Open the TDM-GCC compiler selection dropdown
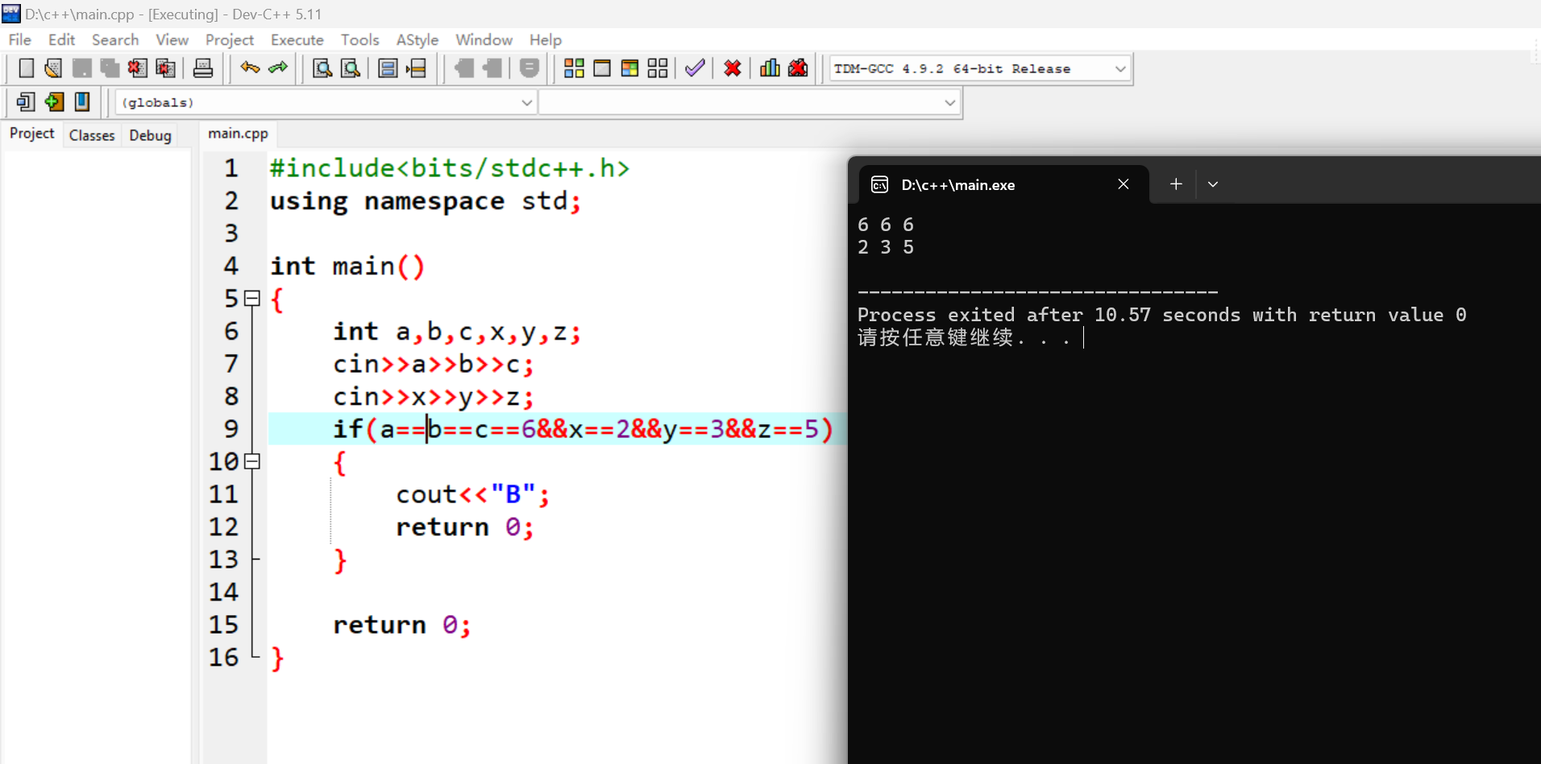 [1119, 69]
